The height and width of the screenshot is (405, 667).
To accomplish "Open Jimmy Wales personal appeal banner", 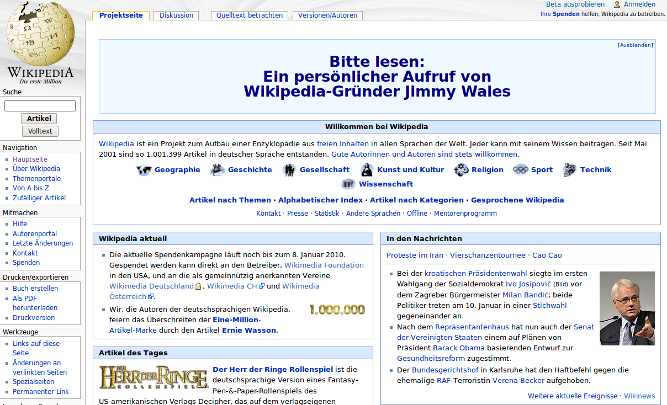I will click(x=377, y=76).
